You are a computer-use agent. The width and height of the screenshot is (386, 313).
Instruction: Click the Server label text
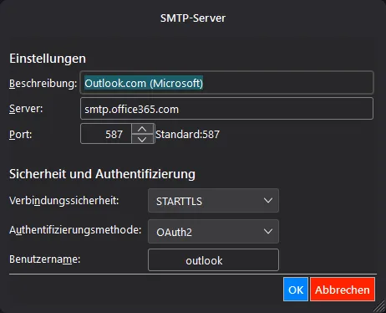tap(26, 109)
